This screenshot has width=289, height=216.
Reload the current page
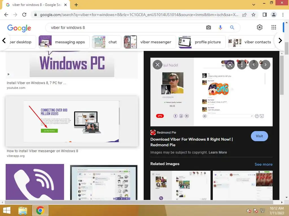tap(24, 15)
